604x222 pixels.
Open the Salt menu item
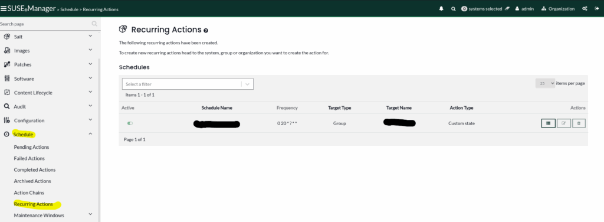(18, 37)
